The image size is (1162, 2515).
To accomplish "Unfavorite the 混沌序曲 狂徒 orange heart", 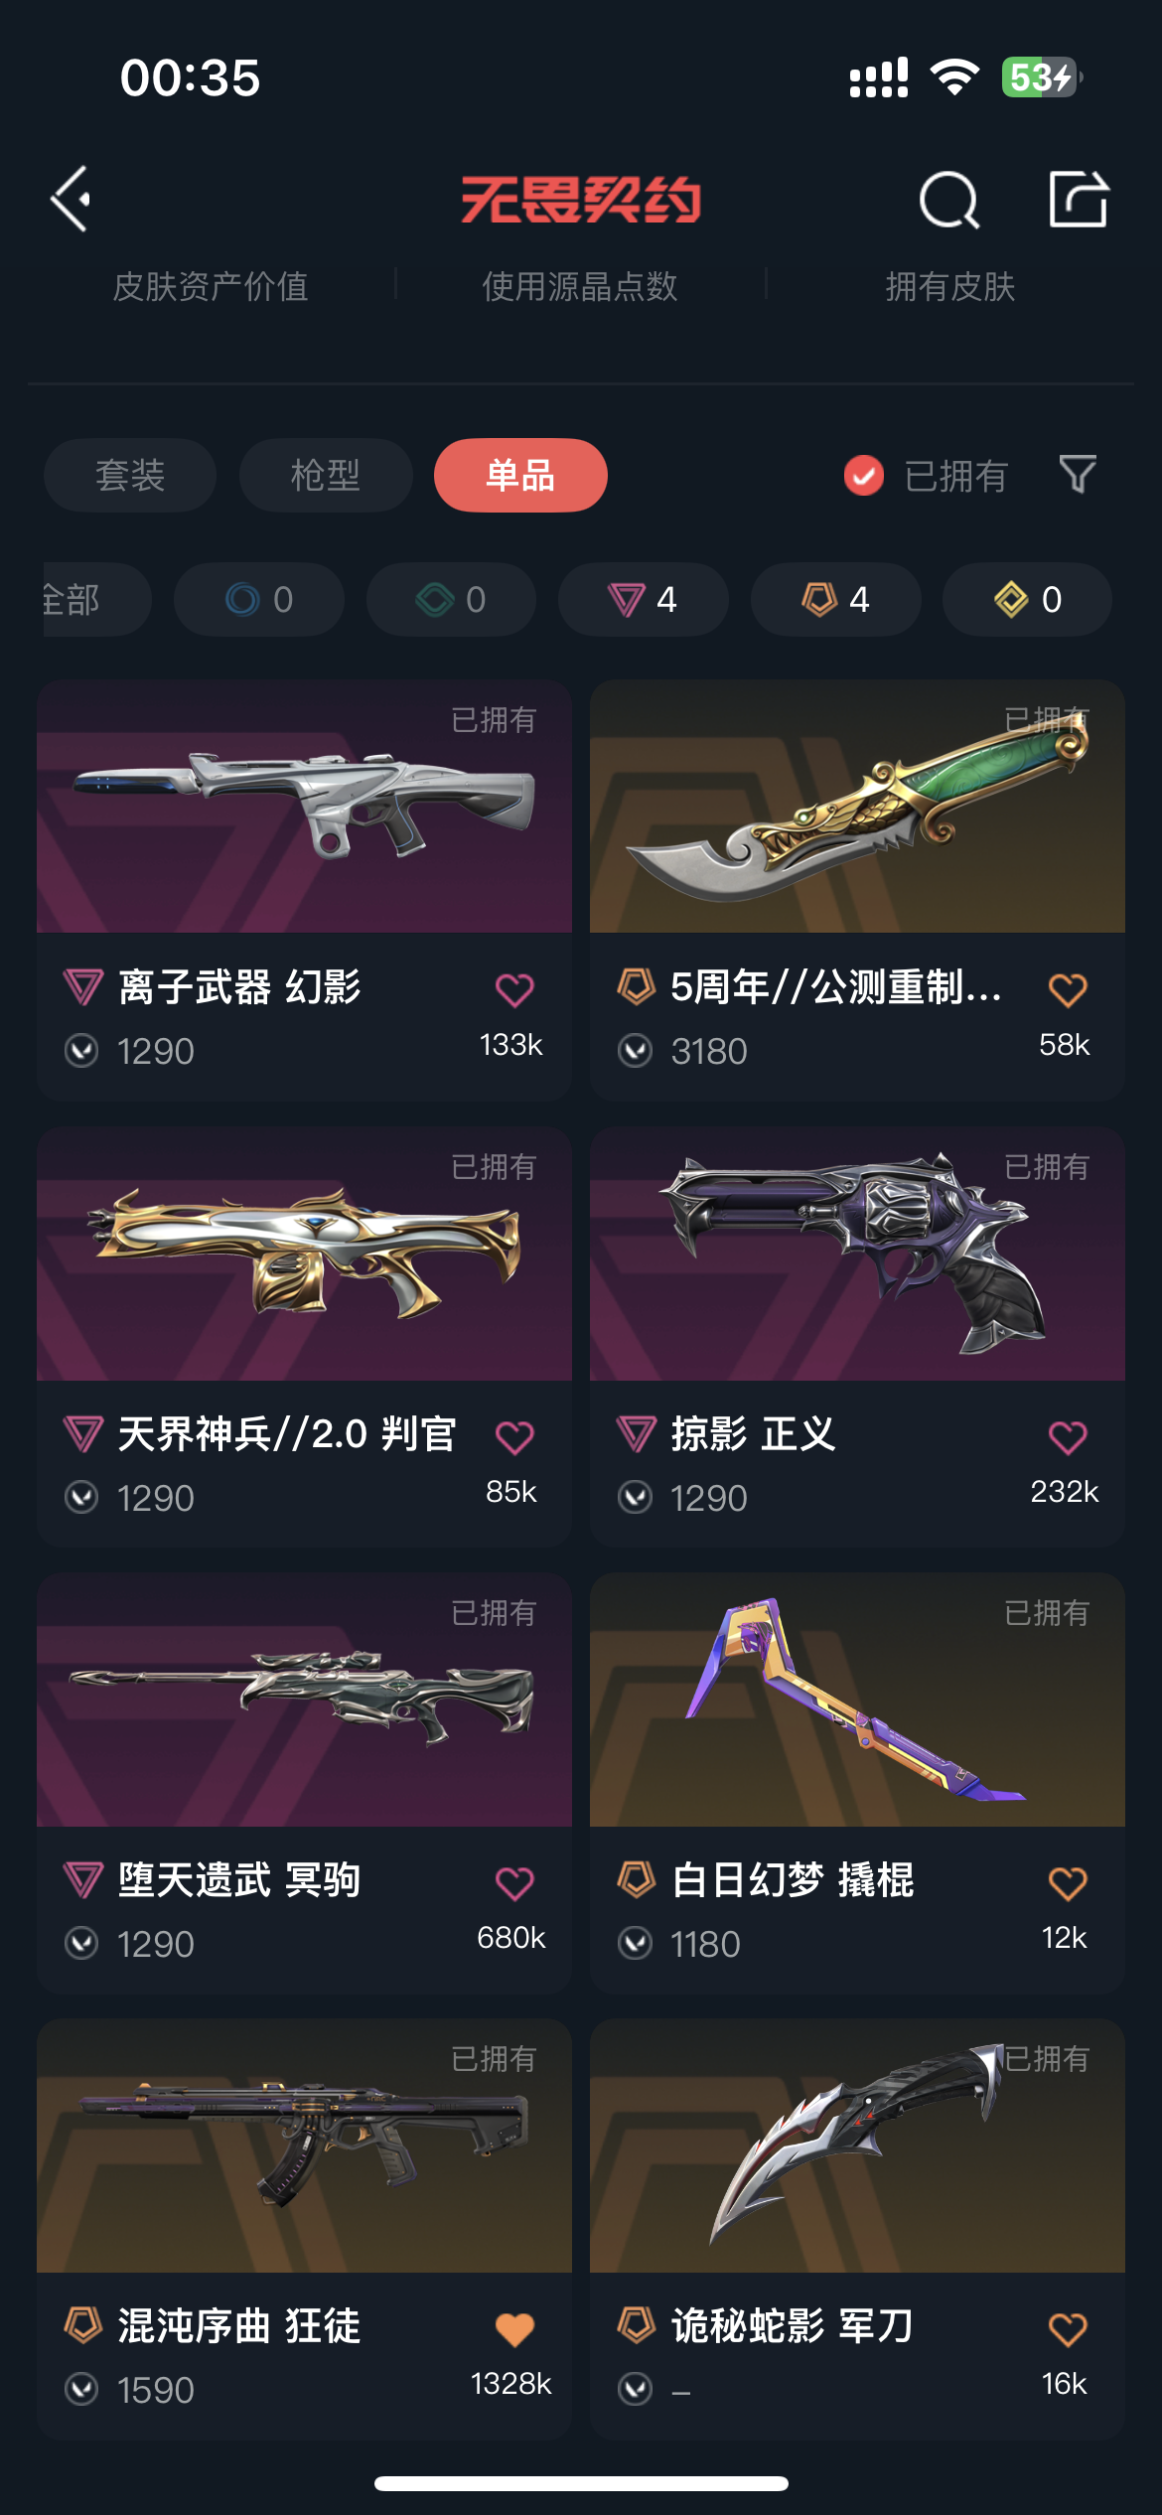I will point(514,2329).
